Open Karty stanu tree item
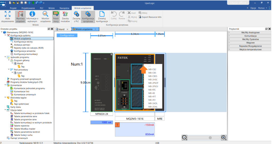 click(15, 107)
